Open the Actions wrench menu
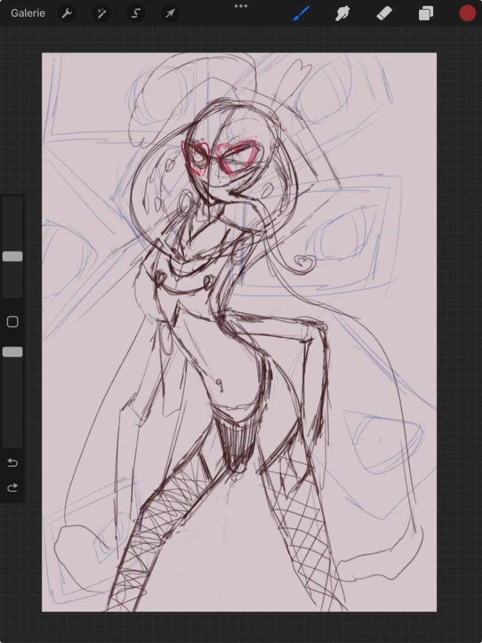This screenshot has width=482, height=643. 67,13
